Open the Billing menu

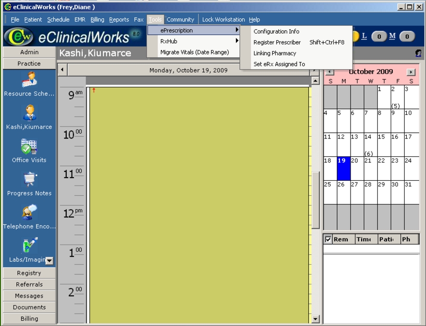pyautogui.click(x=97, y=19)
